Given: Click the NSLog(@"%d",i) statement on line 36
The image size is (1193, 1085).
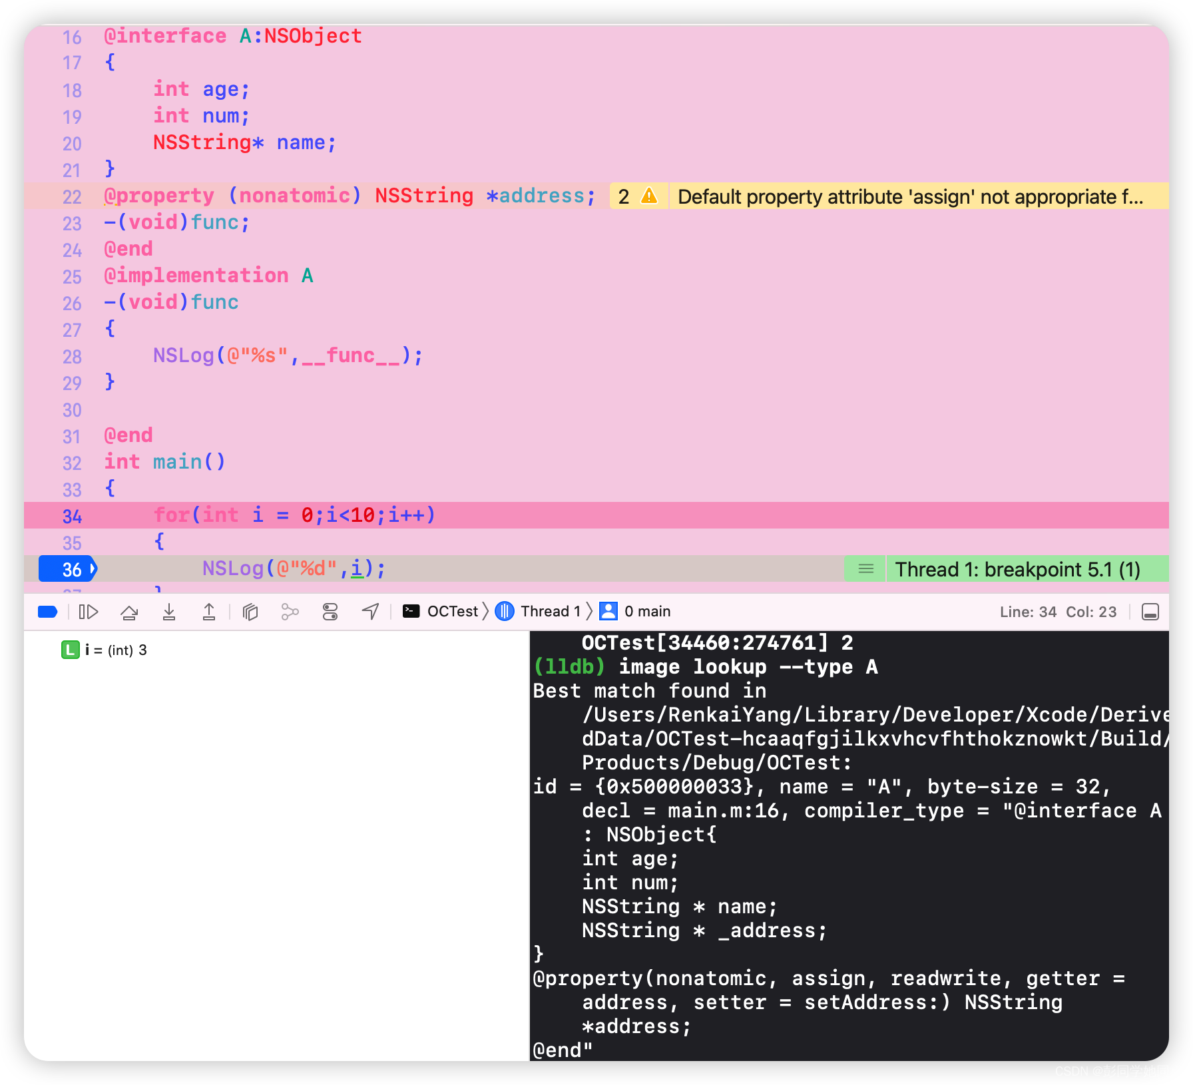Looking at the screenshot, I should pyautogui.click(x=294, y=568).
